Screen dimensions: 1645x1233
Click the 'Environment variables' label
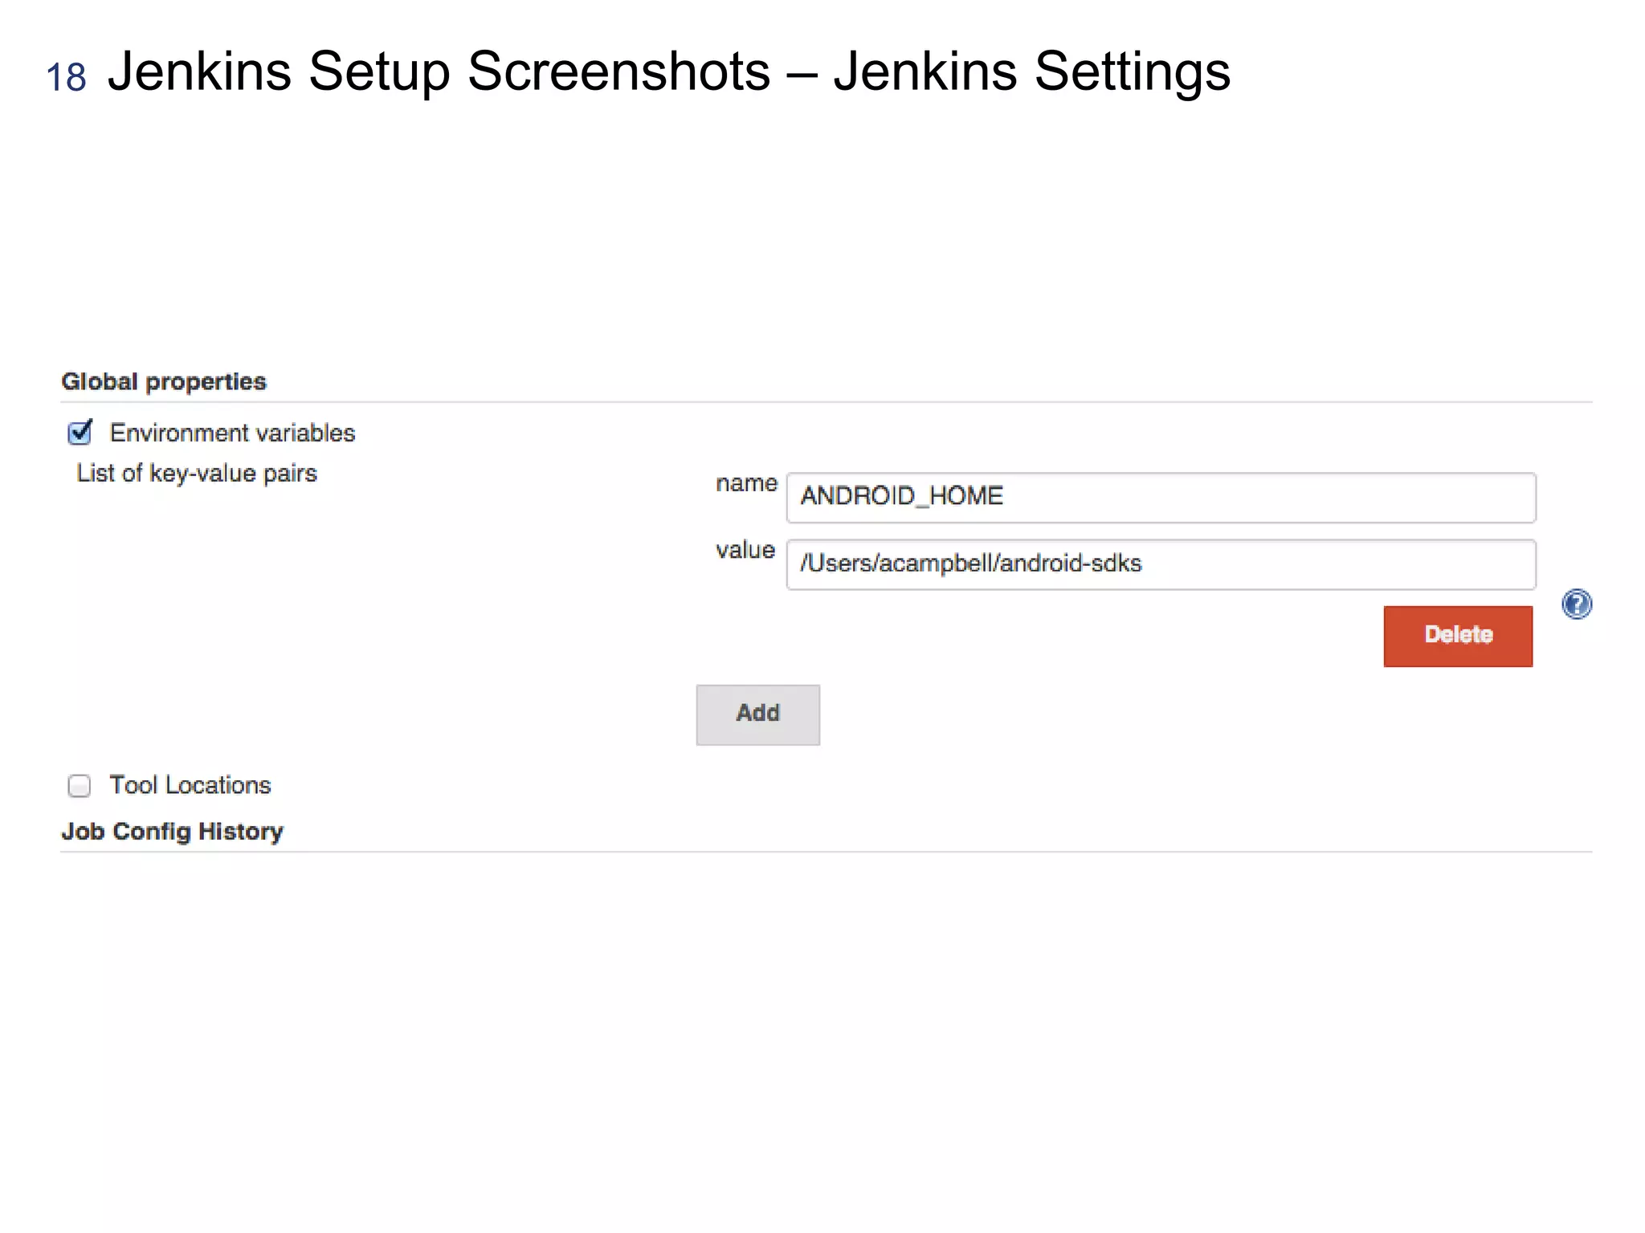coord(232,433)
